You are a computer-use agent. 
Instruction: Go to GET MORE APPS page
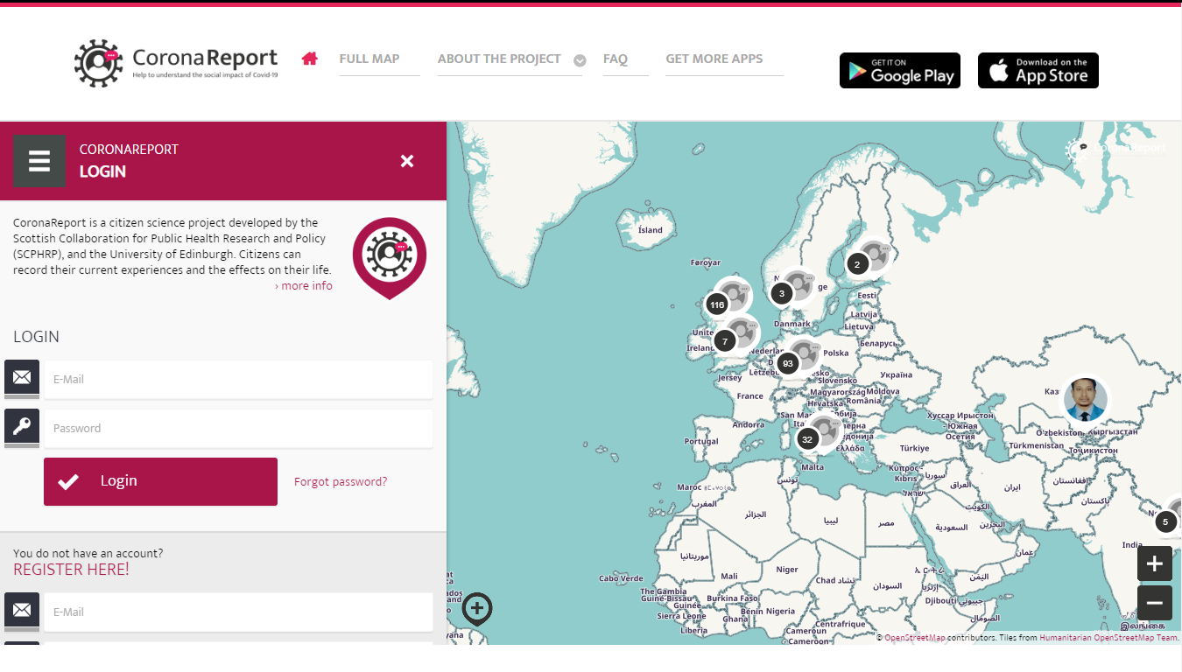pos(714,59)
